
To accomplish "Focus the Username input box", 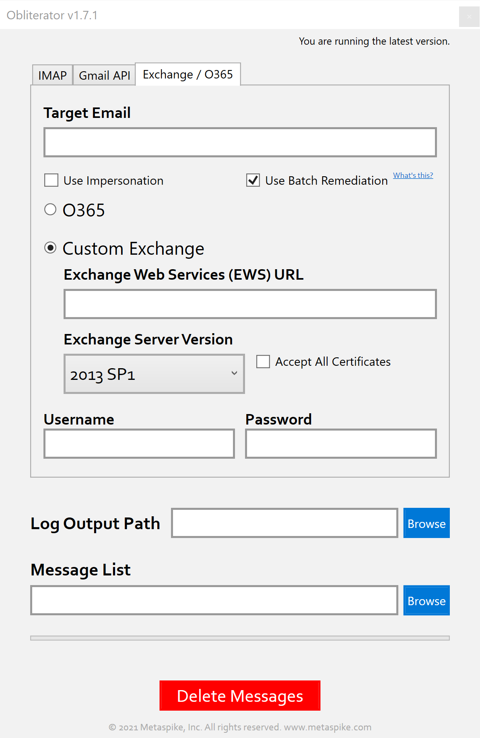I will click(x=139, y=443).
